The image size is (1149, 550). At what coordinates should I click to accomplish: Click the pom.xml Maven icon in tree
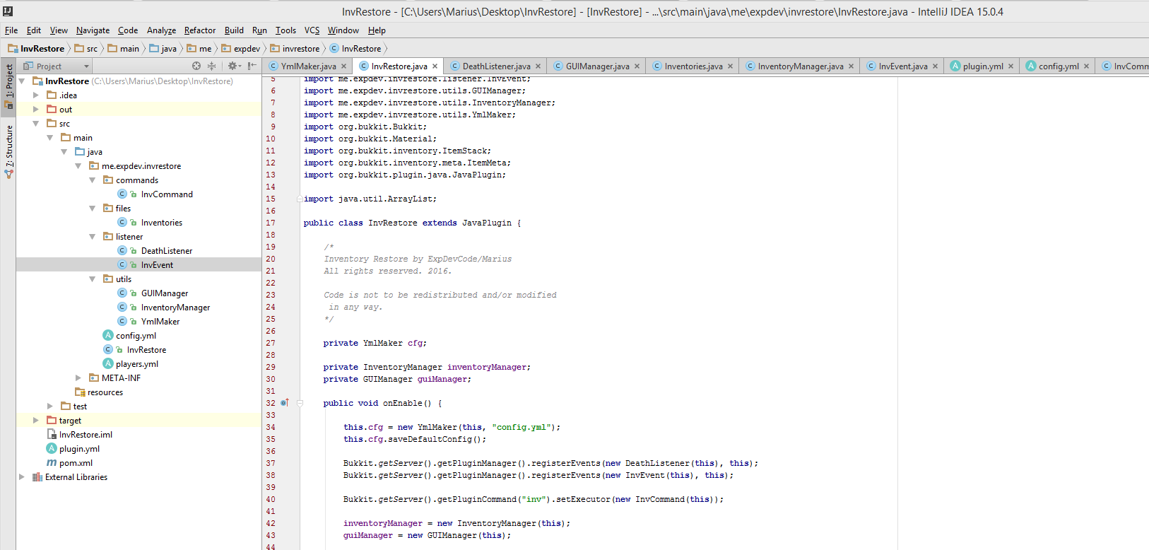pyautogui.click(x=52, y=462)
